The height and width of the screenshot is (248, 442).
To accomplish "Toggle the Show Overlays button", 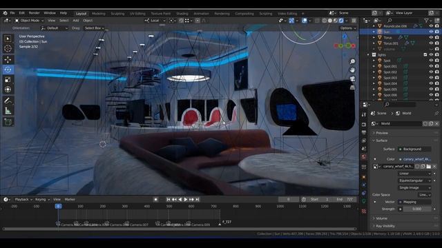I will click(x=305, y=21).
